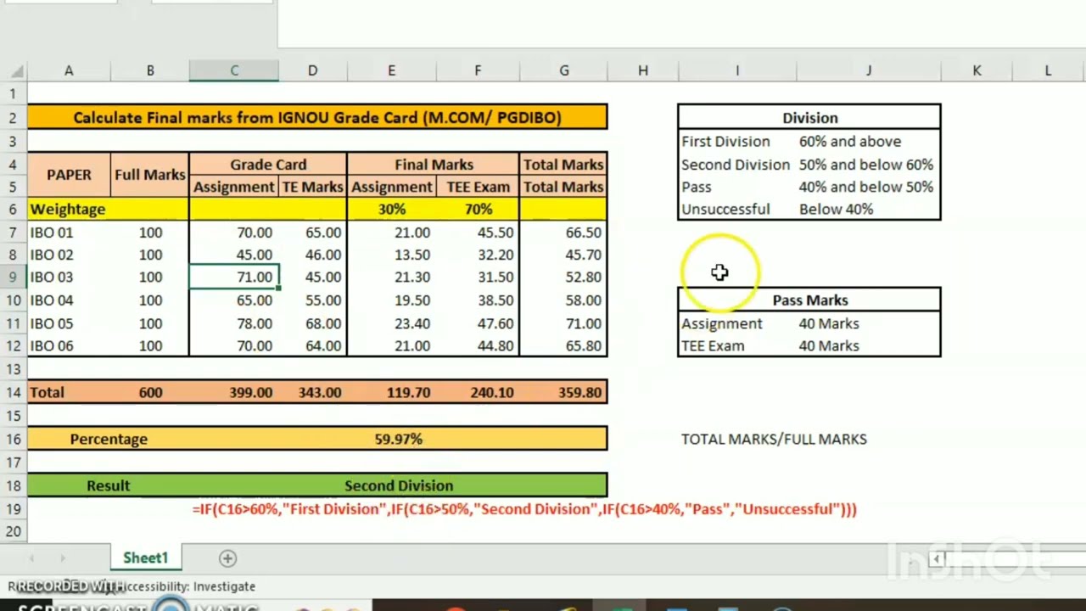Select the 55.00 TE marks cell

pos(312,300)
